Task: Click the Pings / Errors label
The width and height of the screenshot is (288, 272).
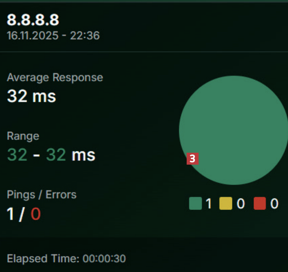Action: click(x=42, y=194)
